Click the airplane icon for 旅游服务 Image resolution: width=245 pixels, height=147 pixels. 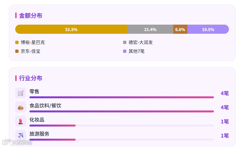click(x=21, y=135)
